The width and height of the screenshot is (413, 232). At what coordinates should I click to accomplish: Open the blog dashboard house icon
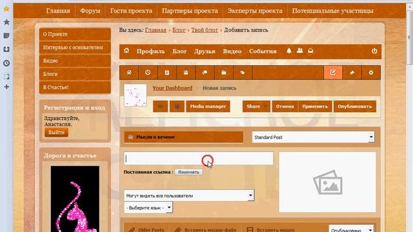tap(129, 73)
